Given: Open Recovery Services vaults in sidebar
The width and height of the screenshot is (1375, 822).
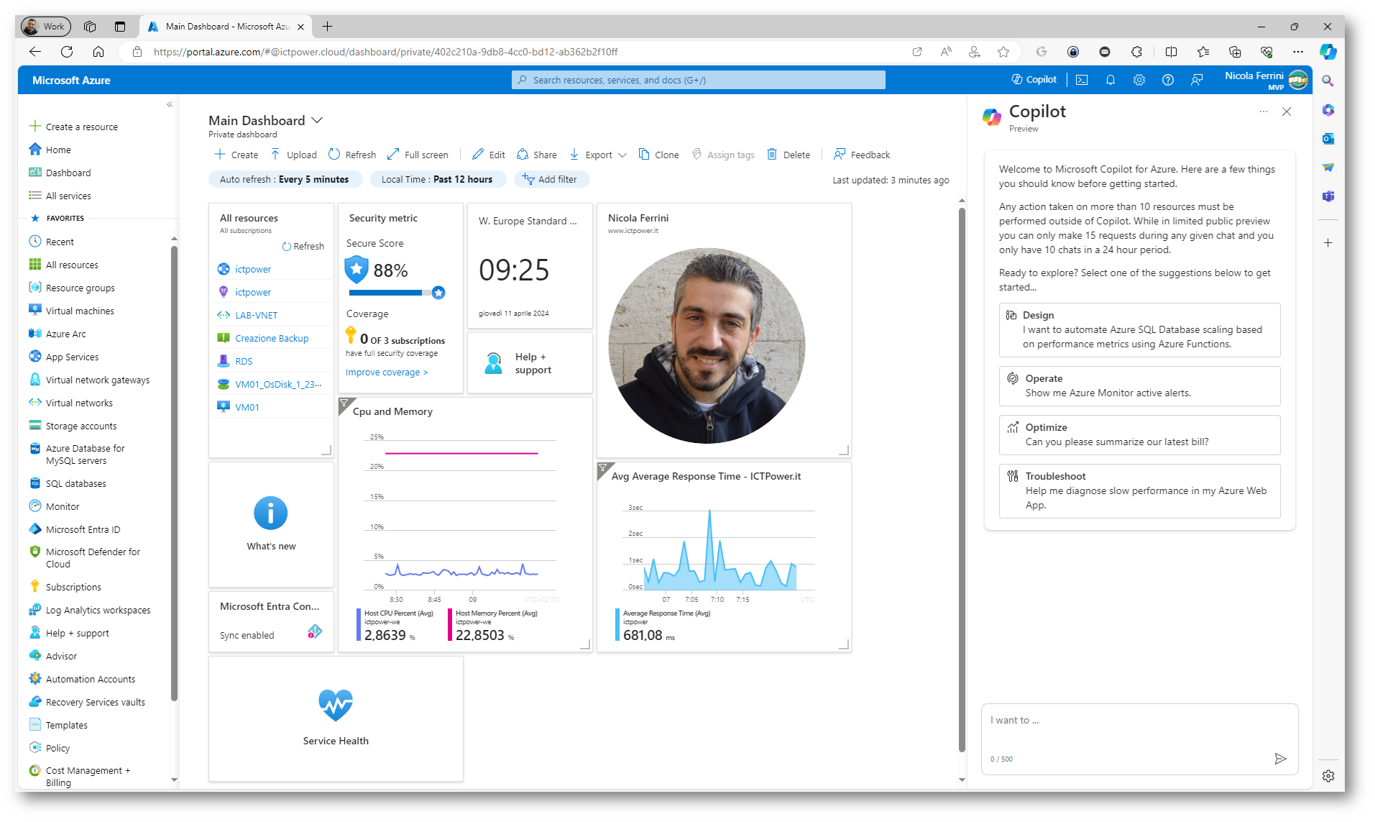Looking at the screenshot, I should click(x=87, y=702).
